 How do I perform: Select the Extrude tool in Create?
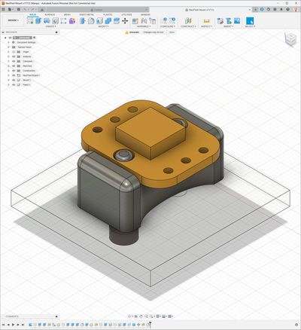point(38,21)
